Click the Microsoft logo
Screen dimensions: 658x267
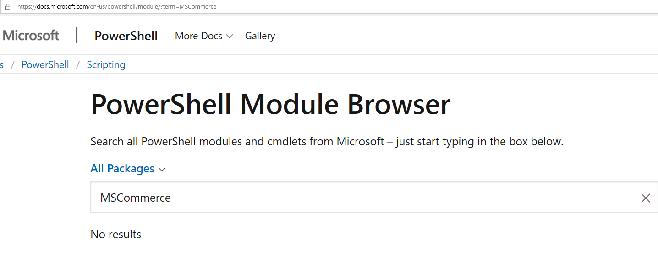click(x=30, y=35)
